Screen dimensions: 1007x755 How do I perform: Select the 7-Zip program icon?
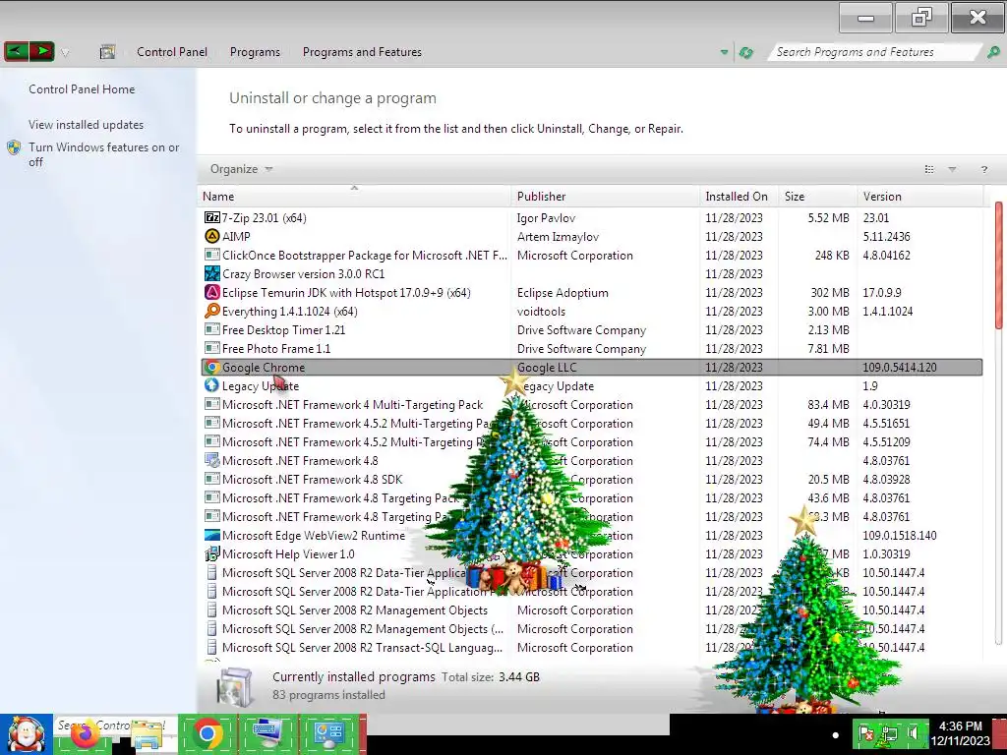(212, 217)
